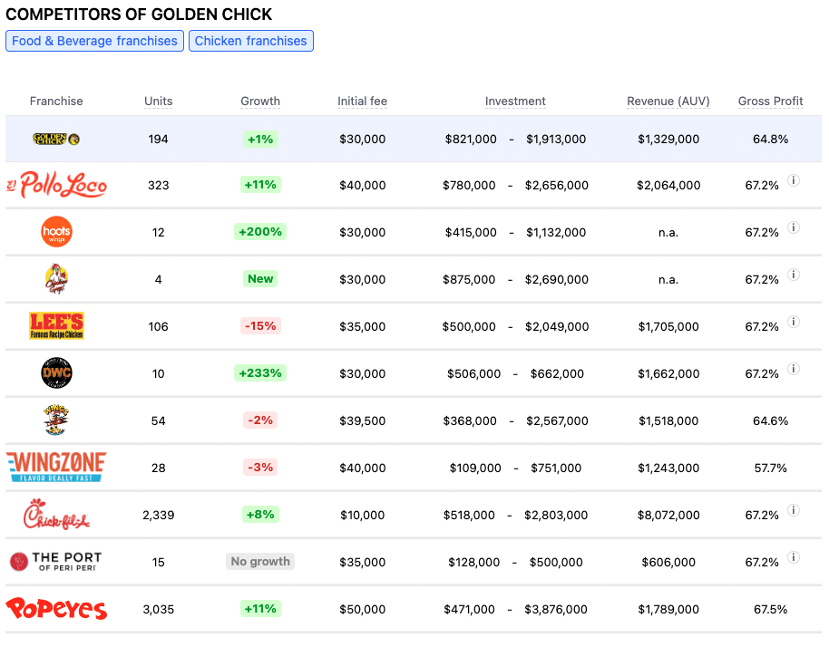Click the Revenue (AUV) column header

click(x=668, y=101)
